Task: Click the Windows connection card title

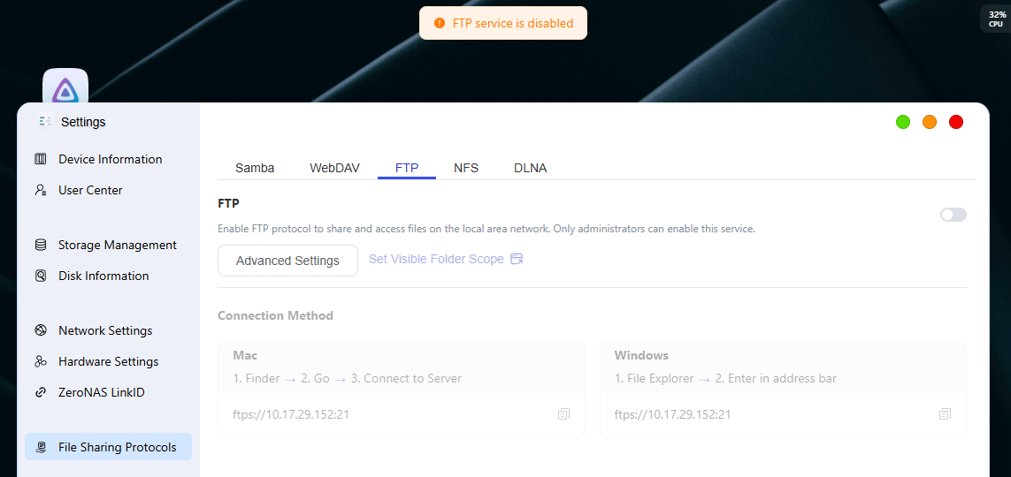Action: [x=641, y=355]
